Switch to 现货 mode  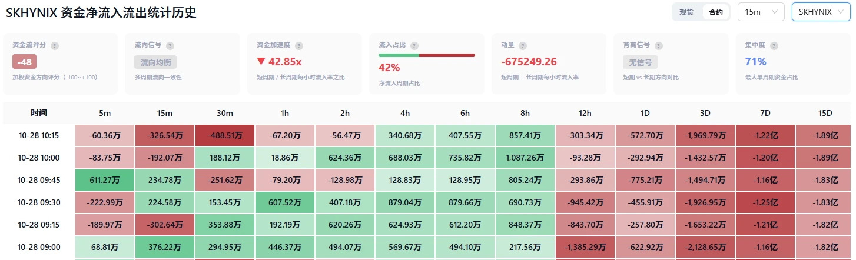point(686,12)
